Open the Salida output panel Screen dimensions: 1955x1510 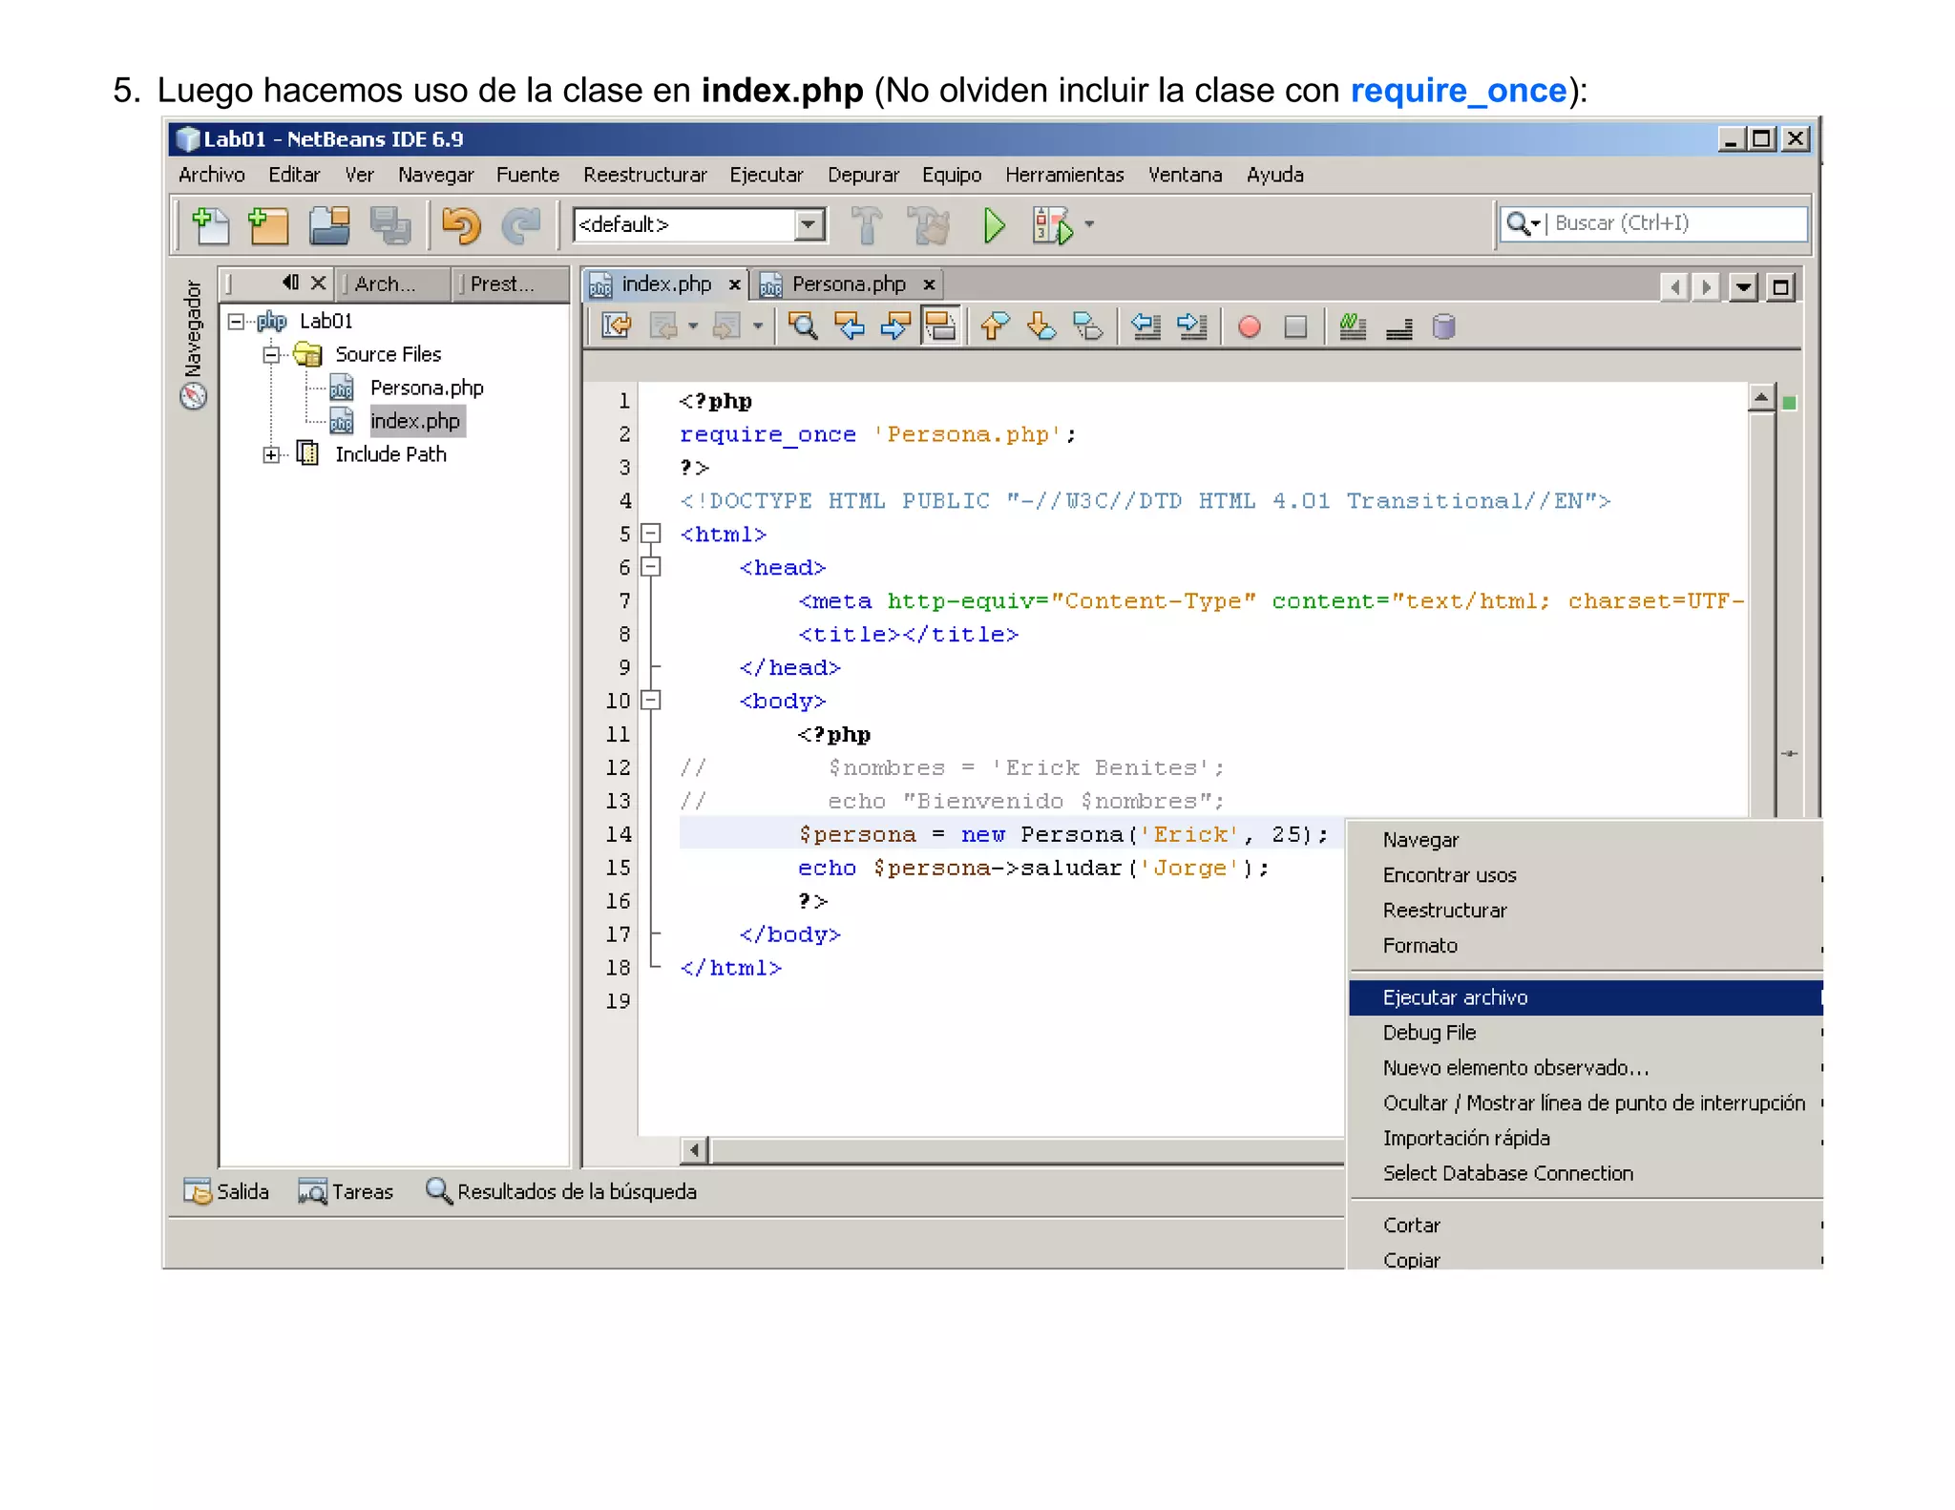click(227, 1191)
